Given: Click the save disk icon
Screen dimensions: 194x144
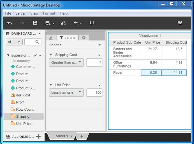Looking at the screenshot, I should pos(35,23).
